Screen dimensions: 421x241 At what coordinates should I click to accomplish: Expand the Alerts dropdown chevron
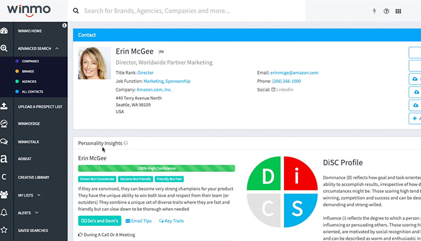pos(37,212)
